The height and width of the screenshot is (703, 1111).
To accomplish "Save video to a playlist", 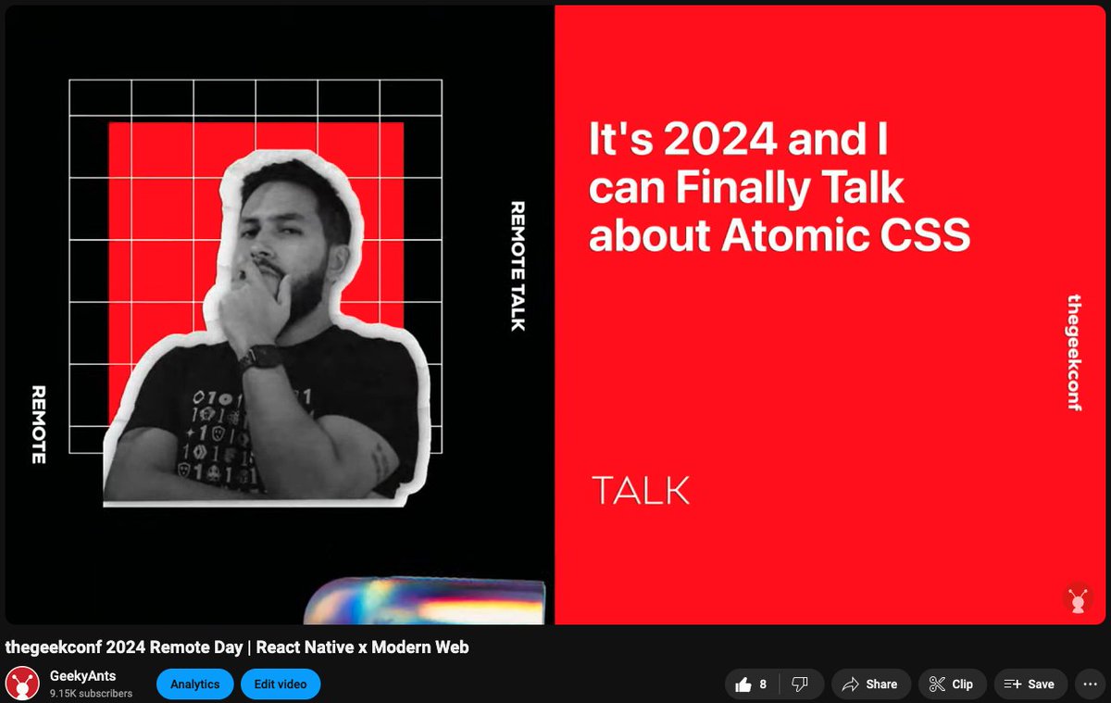I will 1030,684.
